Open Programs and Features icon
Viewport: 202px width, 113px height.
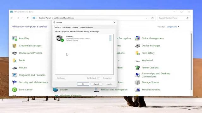point(15,75)
